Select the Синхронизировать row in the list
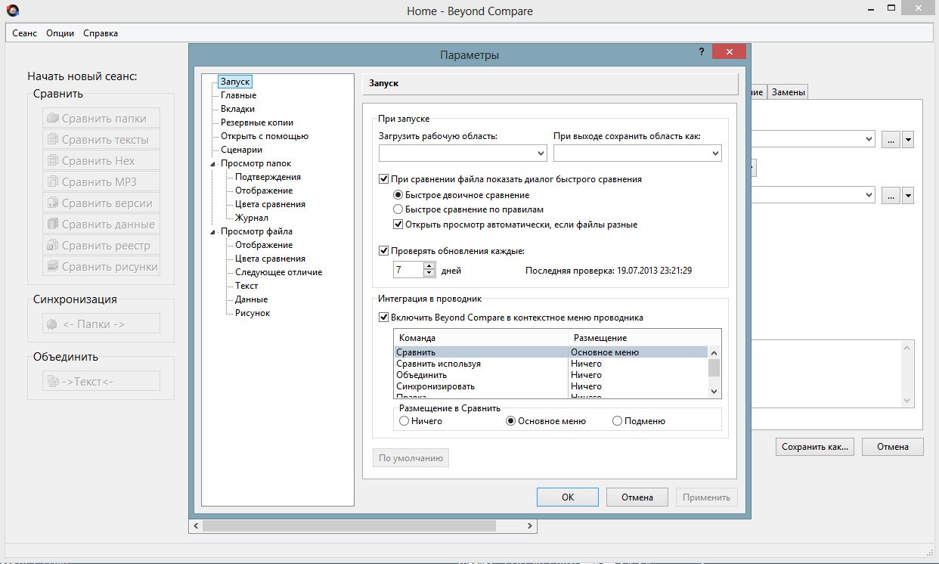The image size is (939, 564). (x=550, y=386)
